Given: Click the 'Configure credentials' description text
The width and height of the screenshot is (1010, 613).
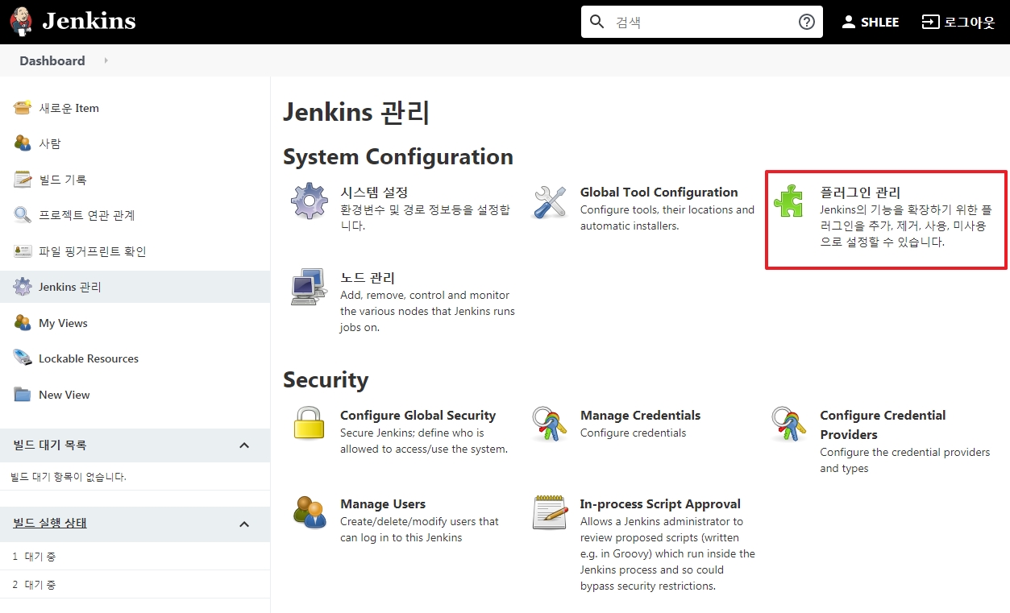Looking at the screenshot, I should (633, 433).
